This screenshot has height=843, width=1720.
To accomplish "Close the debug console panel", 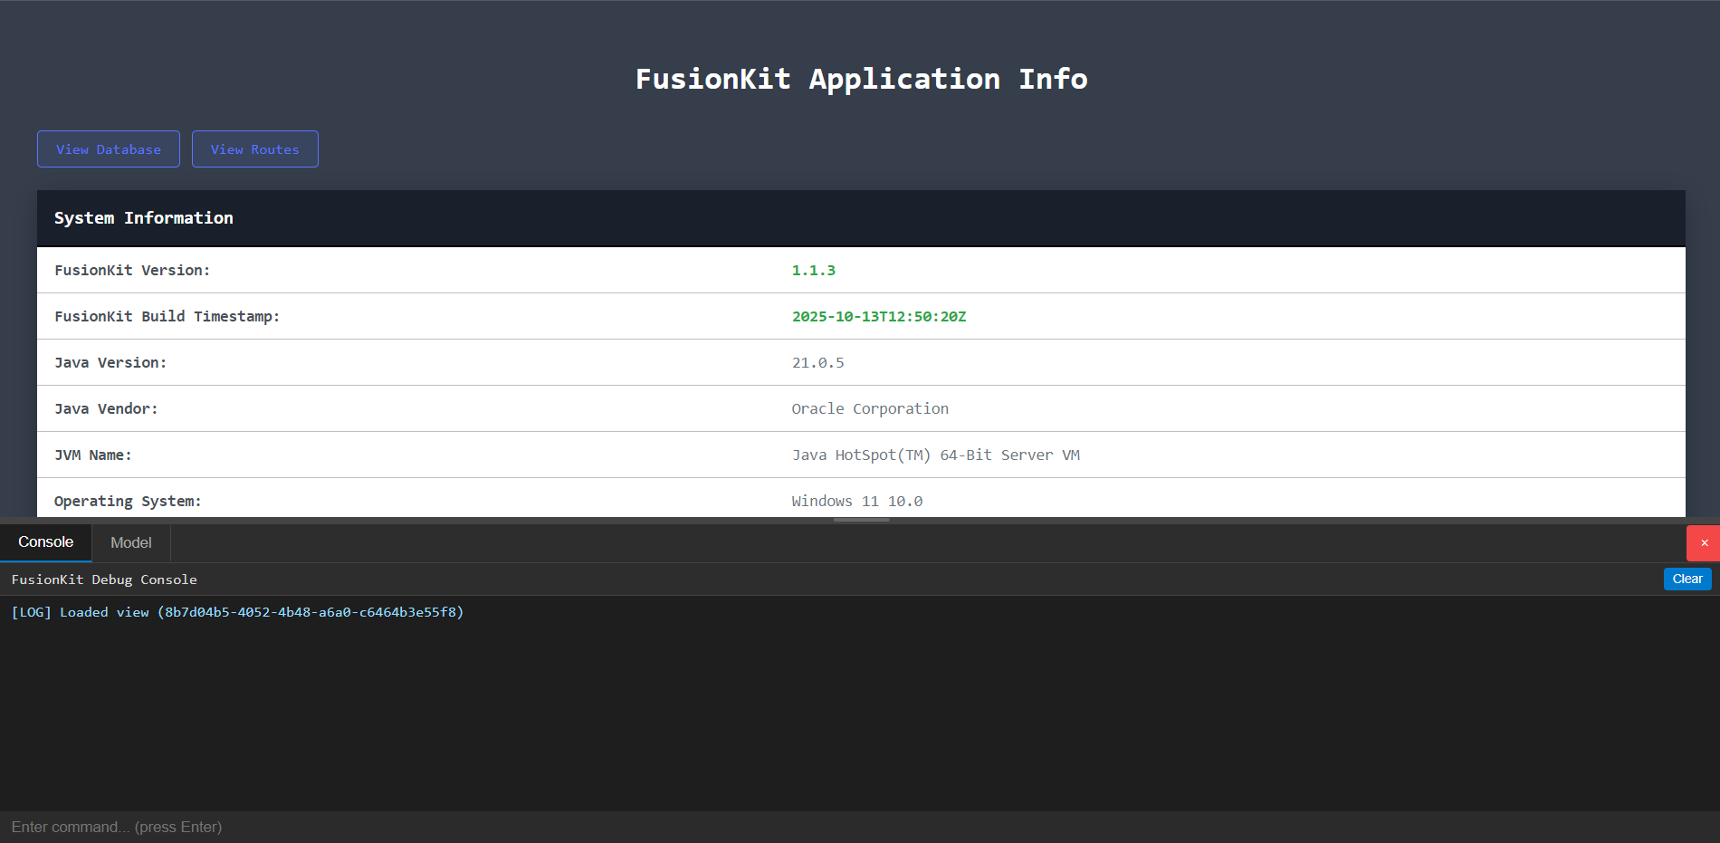I will tap(1704, 543).
